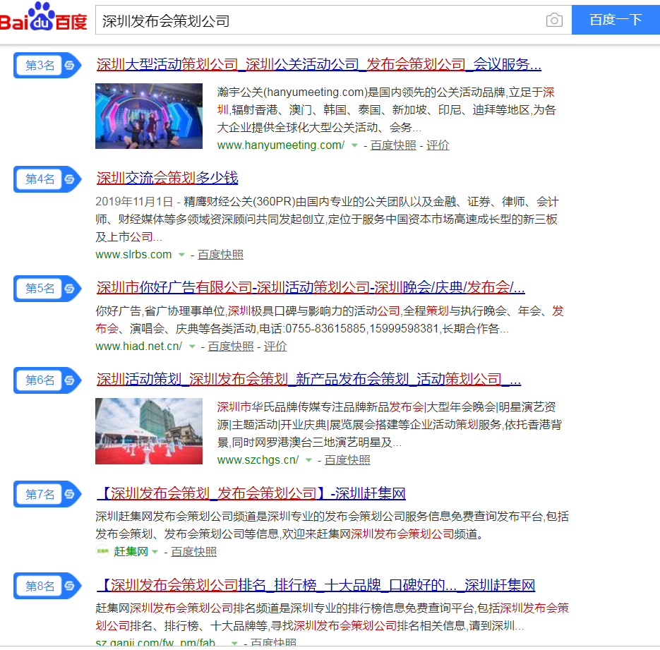Click 评价 for hanyumeeting result
This screenshot has height=650, width=660.
pos(438,145)
